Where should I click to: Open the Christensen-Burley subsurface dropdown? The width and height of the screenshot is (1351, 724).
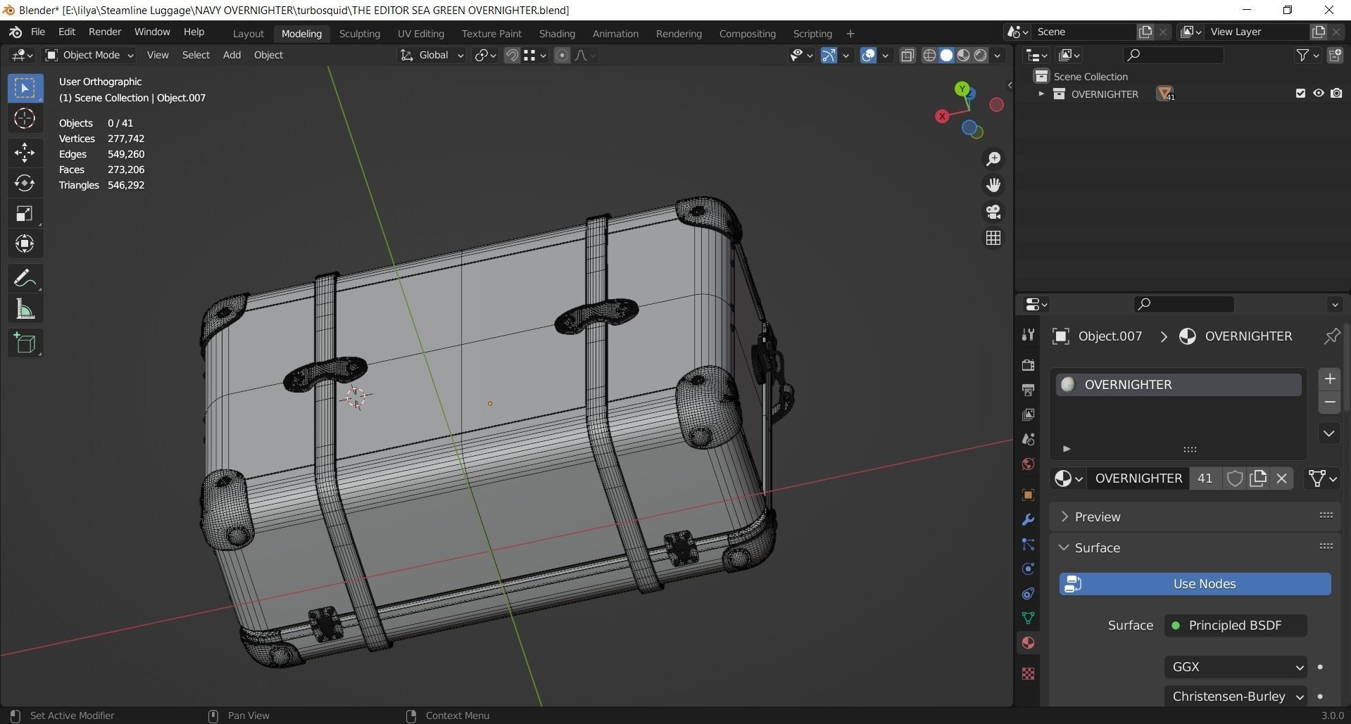pyautogui.click(x=1236, y=697)
